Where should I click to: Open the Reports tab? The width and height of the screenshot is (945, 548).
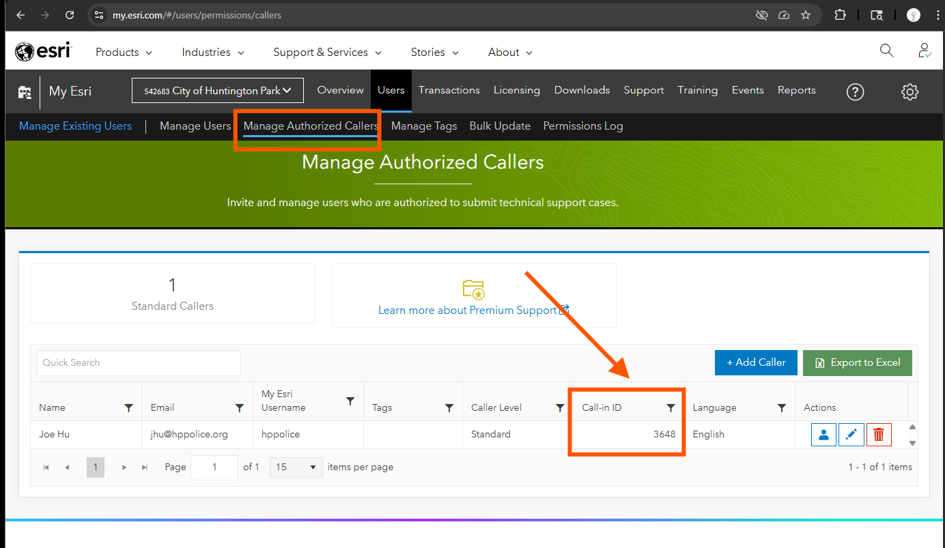pos(797,90)
